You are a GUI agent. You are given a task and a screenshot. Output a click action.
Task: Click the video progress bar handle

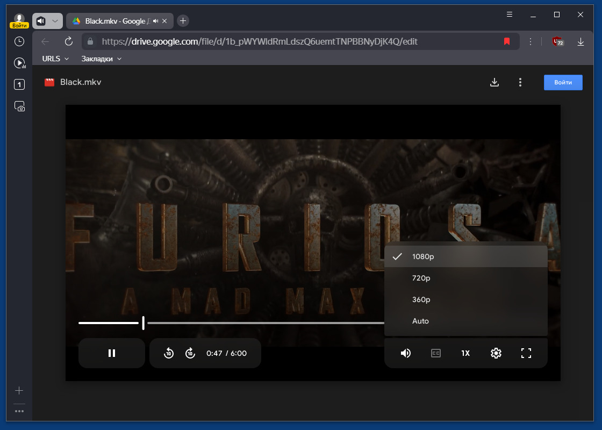click(x=143, y=323)
